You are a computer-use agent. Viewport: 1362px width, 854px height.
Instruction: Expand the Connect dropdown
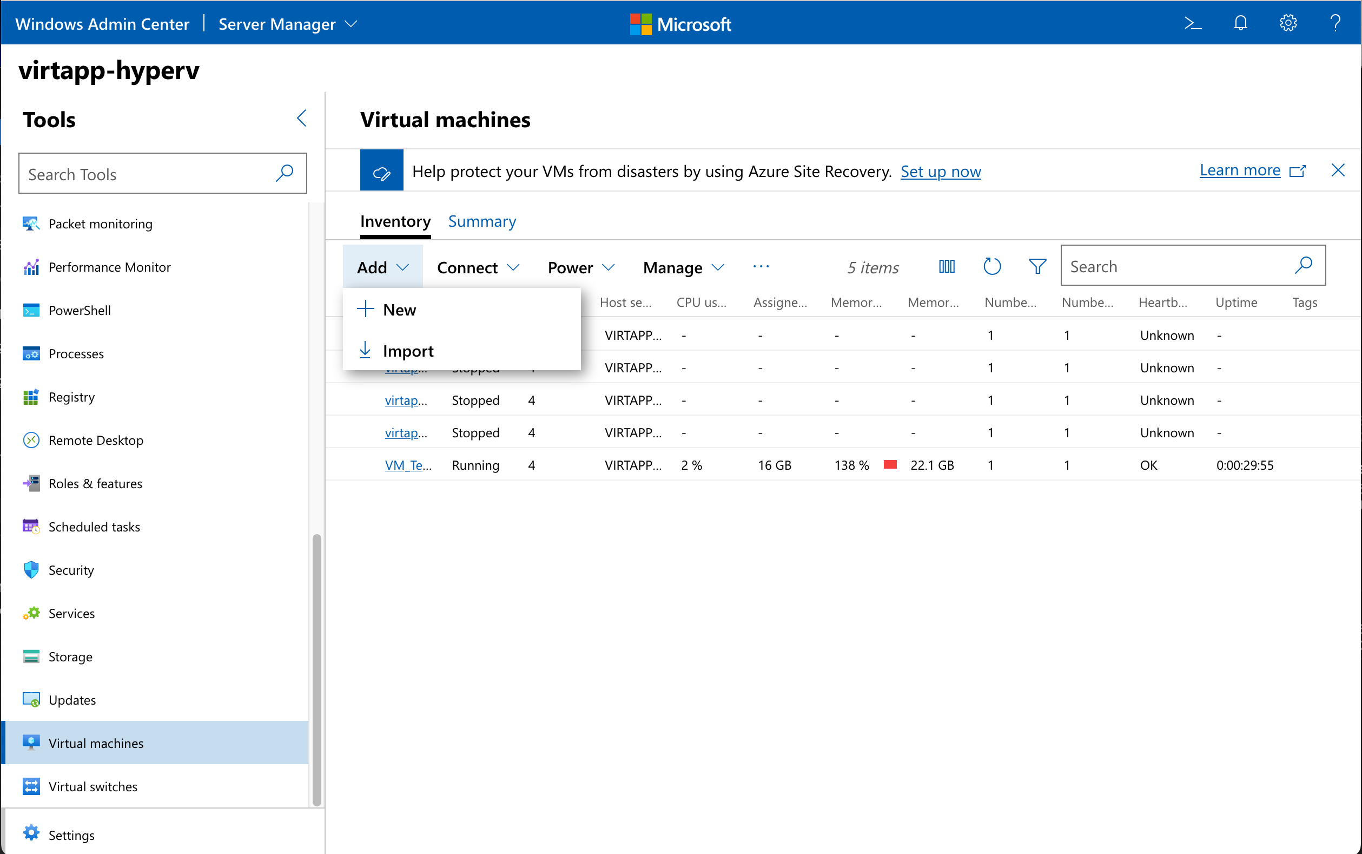(478, 268)
